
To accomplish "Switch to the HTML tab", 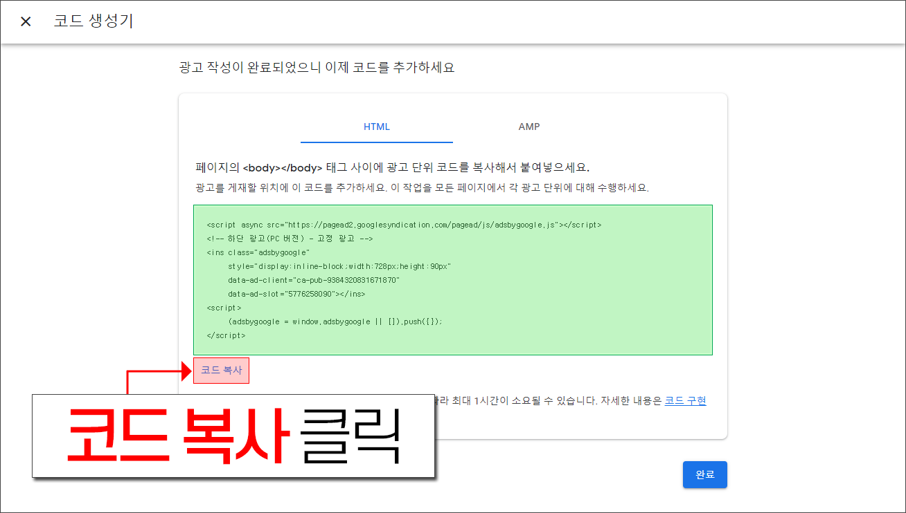I will [377, 127].
